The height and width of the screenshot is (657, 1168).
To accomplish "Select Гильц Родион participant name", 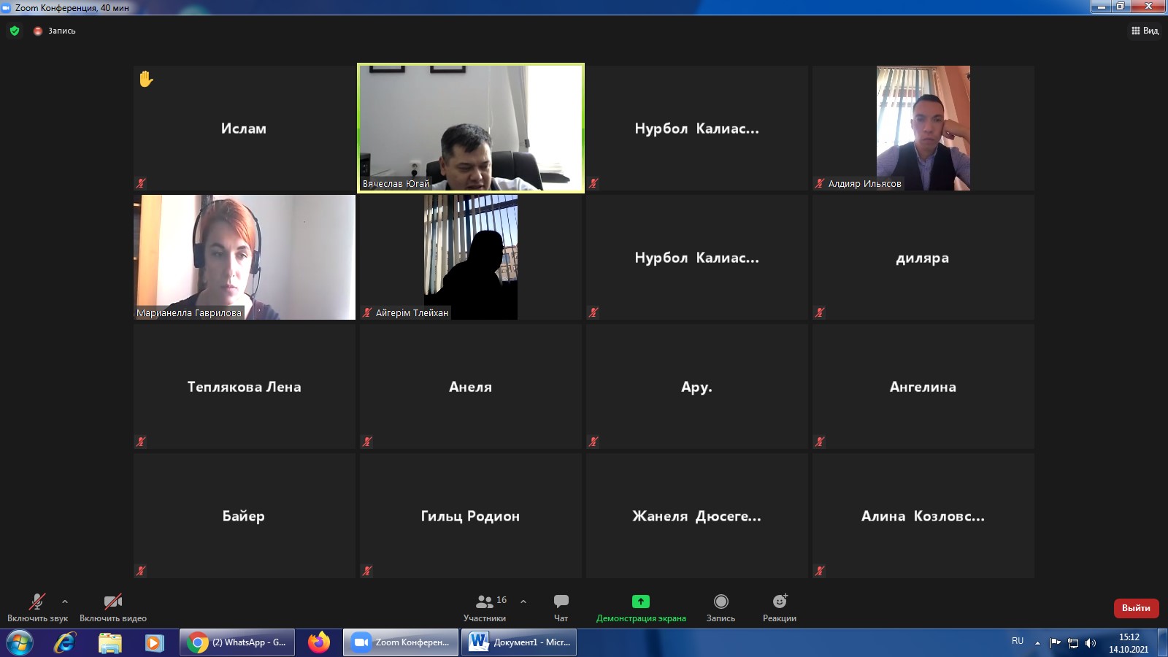I will pyautogui.click(x=470, y=516).
